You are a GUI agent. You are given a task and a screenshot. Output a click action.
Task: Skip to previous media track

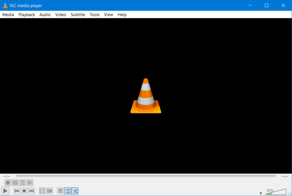coord(17,191)
